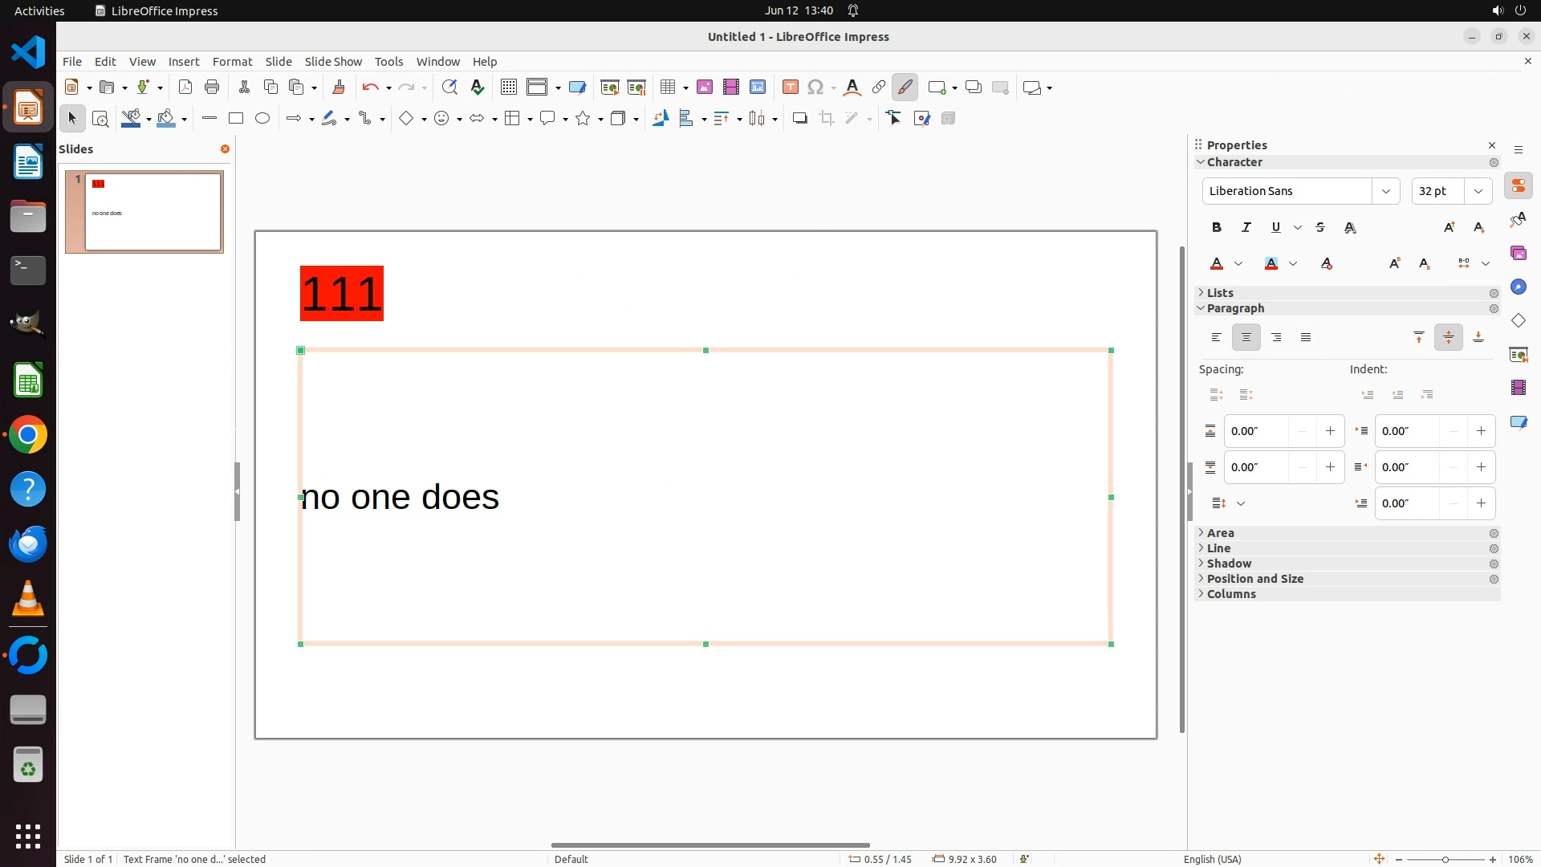Select slide 1 thumbnail in Slides panel

(x=152, y=212)
